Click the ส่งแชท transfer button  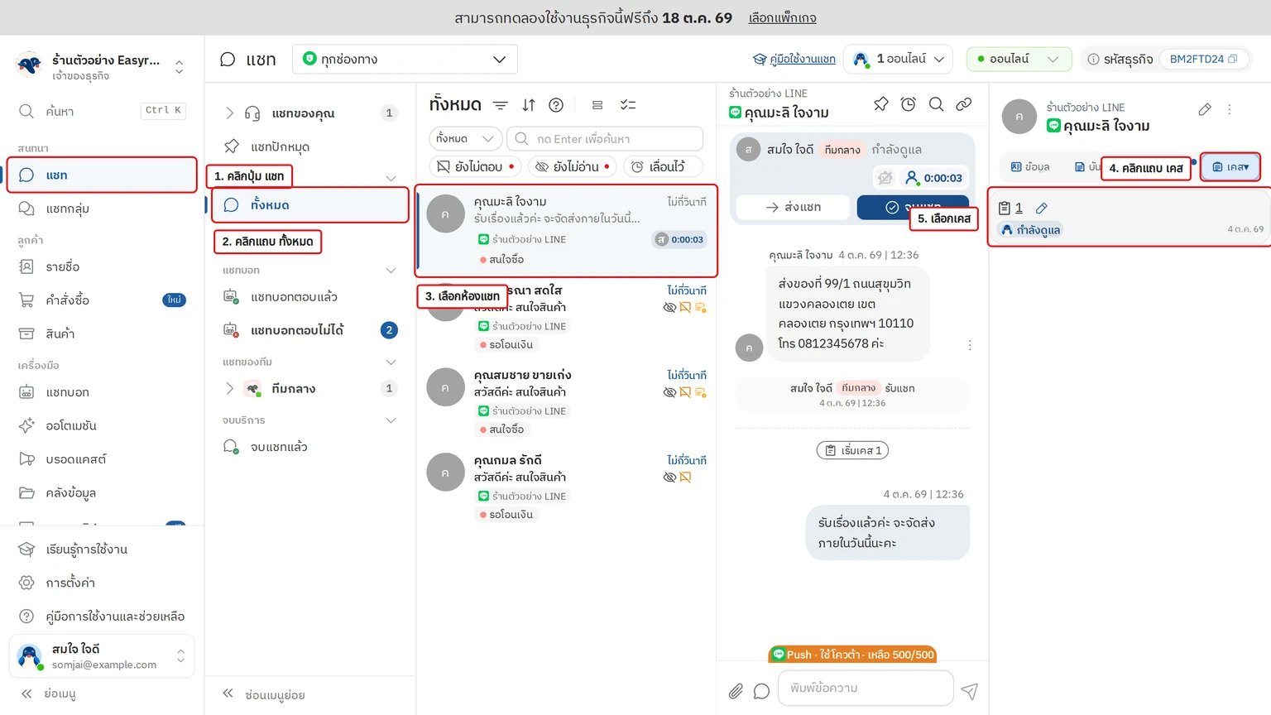[x=793, y=207]
